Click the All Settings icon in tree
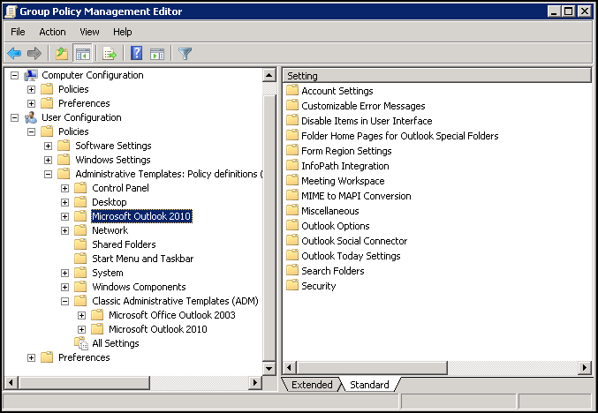Screen dimensions: 598x413 81,343
